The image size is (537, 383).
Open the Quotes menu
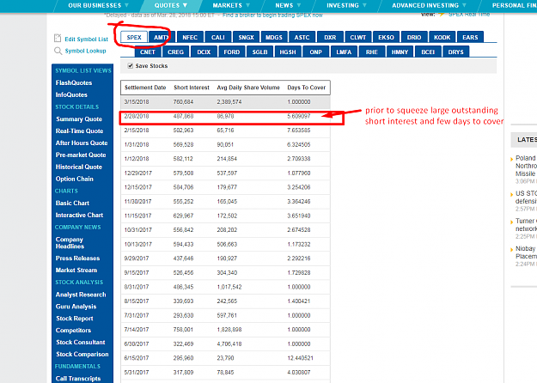coord(171,5)
